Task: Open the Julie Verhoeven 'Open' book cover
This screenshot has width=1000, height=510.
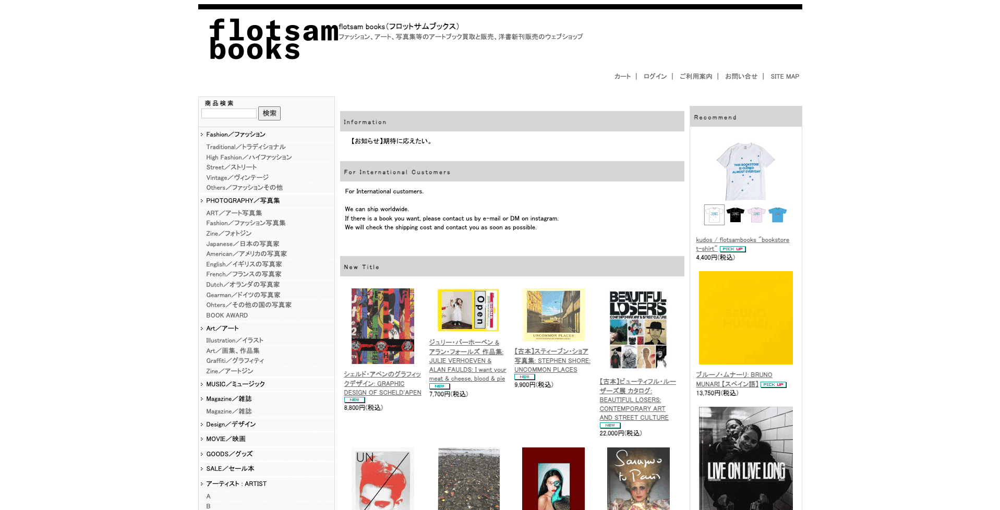Action: click(x=468, y=310)
